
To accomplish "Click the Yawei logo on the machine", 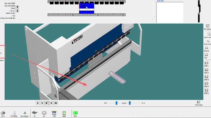I will (77, 39).
